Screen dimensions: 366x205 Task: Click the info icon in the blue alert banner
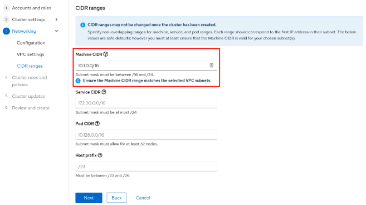(82, 25)
